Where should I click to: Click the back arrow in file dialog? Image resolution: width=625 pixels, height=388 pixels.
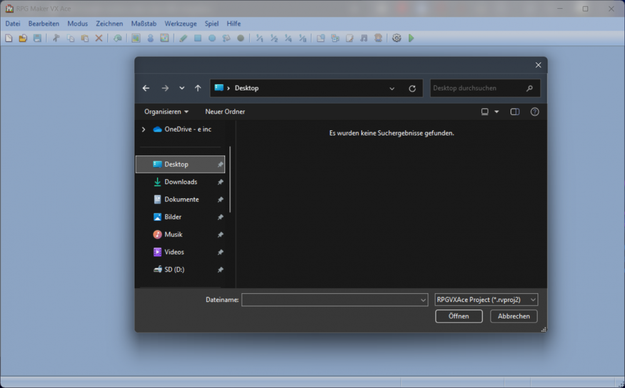(146, 89)
